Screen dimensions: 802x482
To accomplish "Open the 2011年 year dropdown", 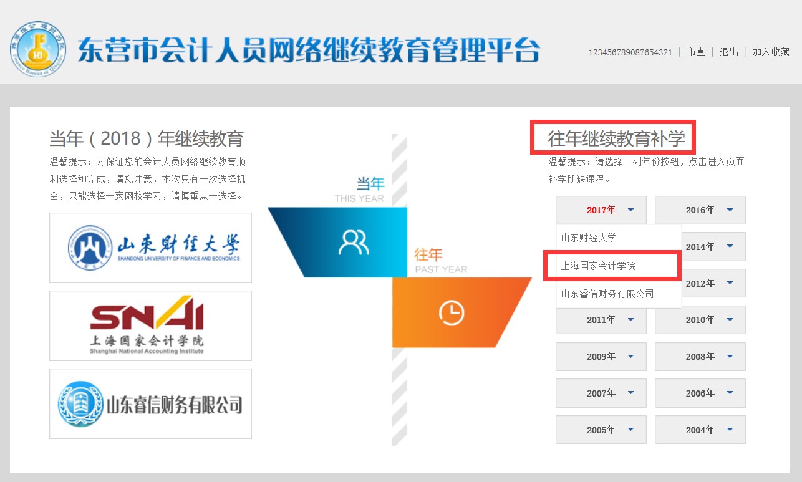I will click(x=601, y=320).
